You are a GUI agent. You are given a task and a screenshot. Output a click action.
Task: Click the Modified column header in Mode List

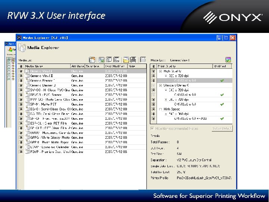coord(222,66)
